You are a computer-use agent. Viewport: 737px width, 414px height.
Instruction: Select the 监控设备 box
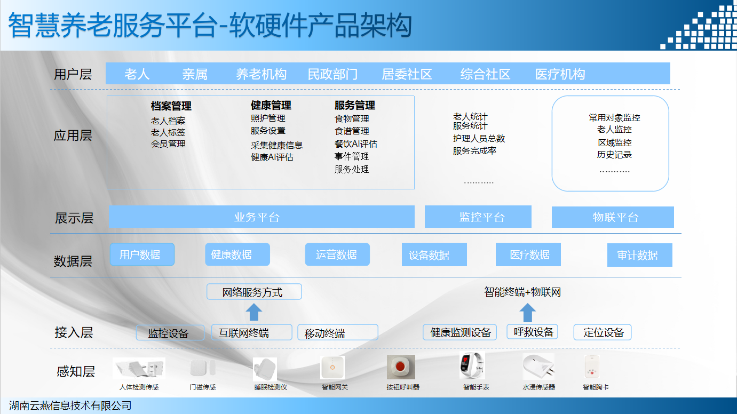point(170,333)
